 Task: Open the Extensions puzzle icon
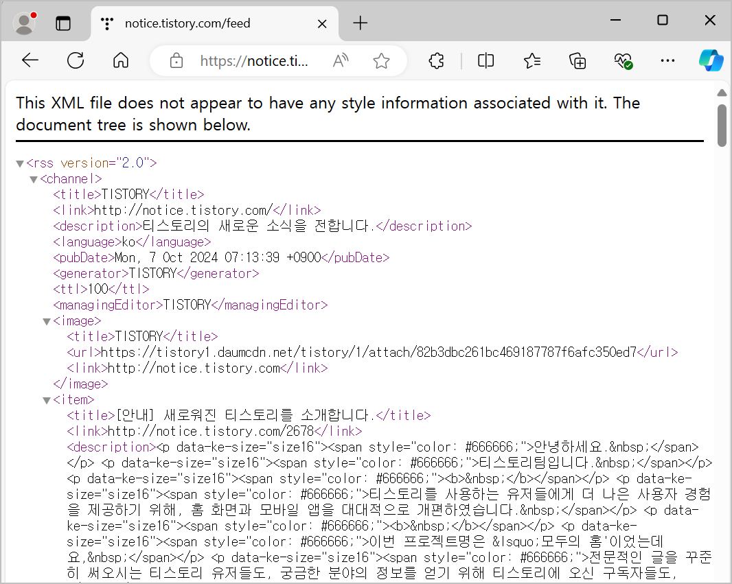[x=436, y=60]
